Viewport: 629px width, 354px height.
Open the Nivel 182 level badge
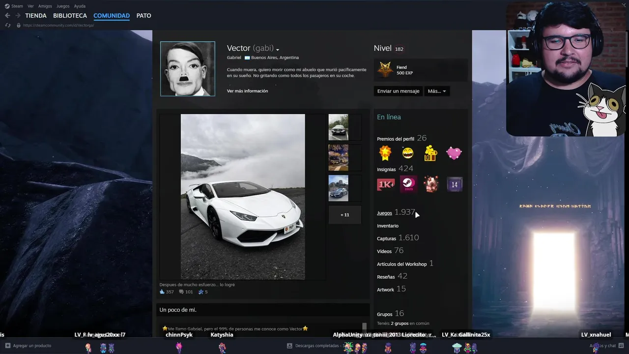coord(399,49)
